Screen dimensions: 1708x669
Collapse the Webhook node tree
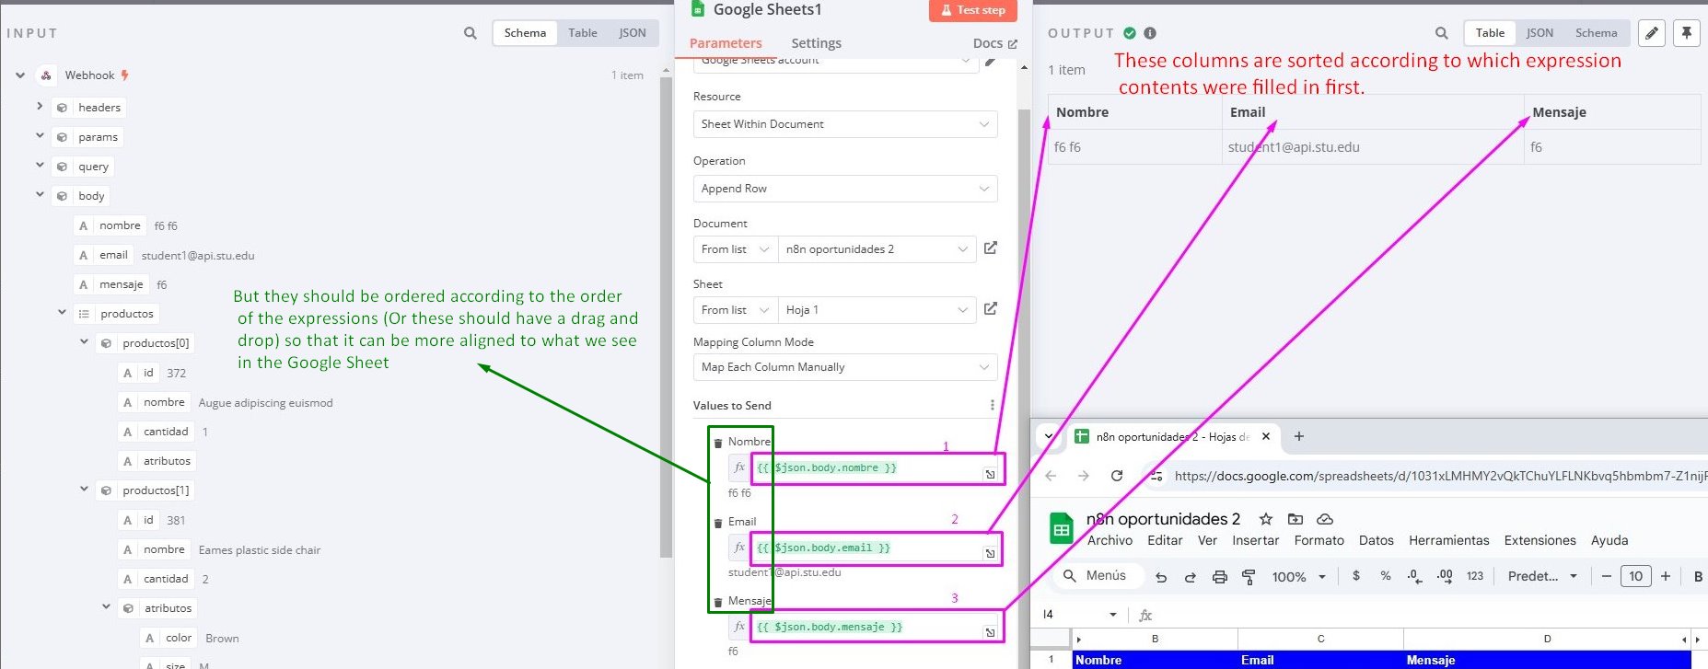[x=20, y=75]
